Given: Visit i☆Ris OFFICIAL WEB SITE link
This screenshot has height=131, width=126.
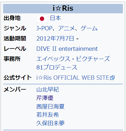Looking at the screenshot, I should (x=73, y=78).
